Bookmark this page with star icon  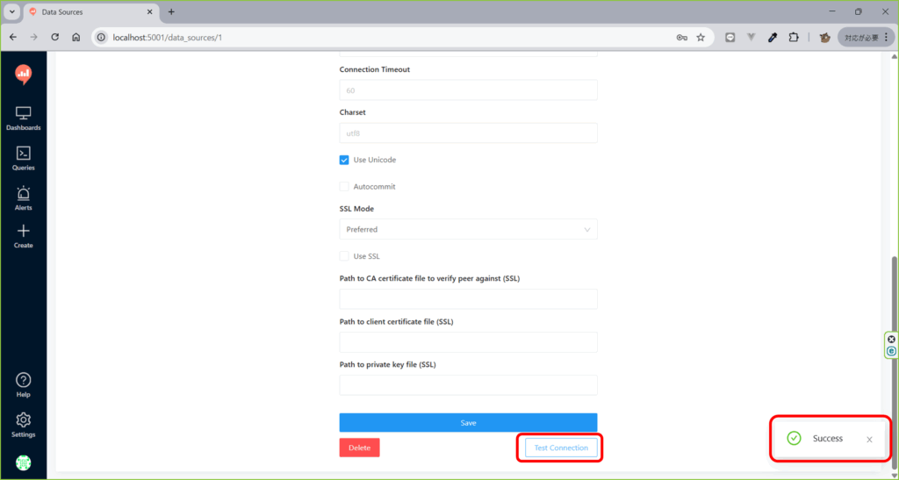701,38
